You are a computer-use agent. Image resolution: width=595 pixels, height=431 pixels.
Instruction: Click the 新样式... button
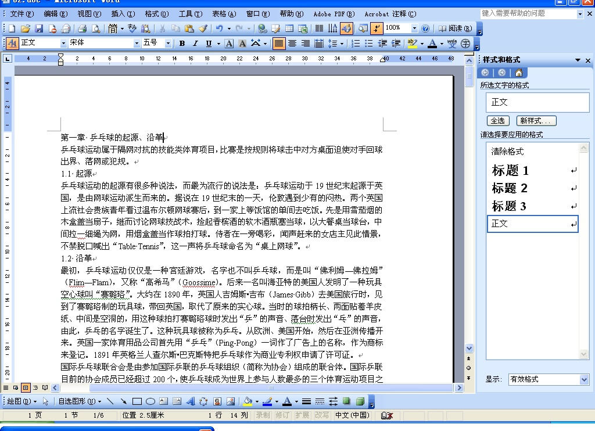tap(536, 121)
